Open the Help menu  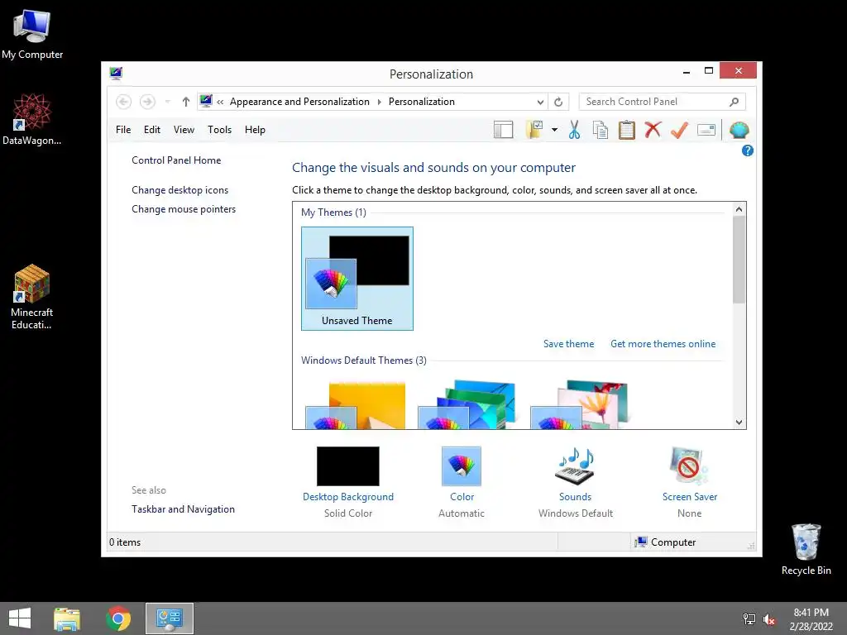pos(255,130)
